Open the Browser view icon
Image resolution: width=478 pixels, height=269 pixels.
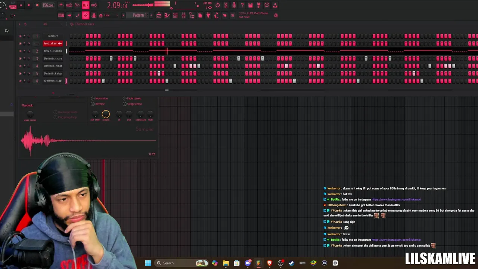[192, 15]
